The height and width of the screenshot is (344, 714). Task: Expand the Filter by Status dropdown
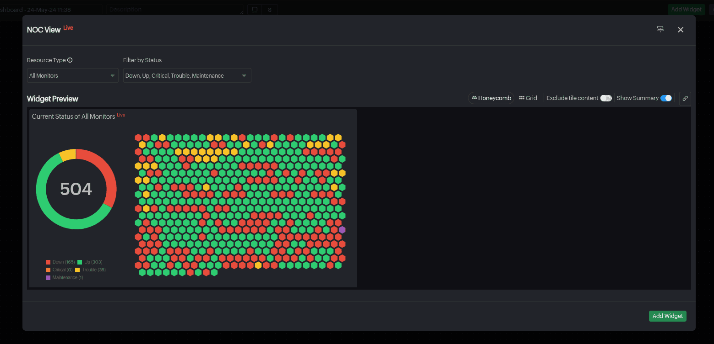tap(183, 76)
